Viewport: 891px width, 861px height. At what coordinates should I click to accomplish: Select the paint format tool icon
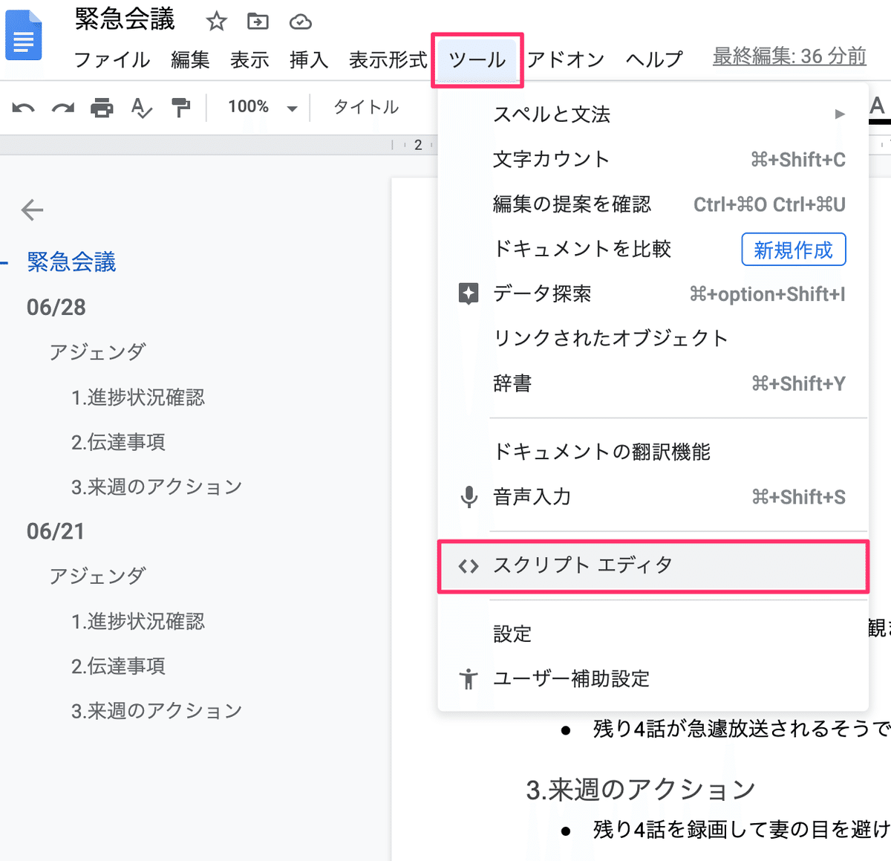[180, 108]
